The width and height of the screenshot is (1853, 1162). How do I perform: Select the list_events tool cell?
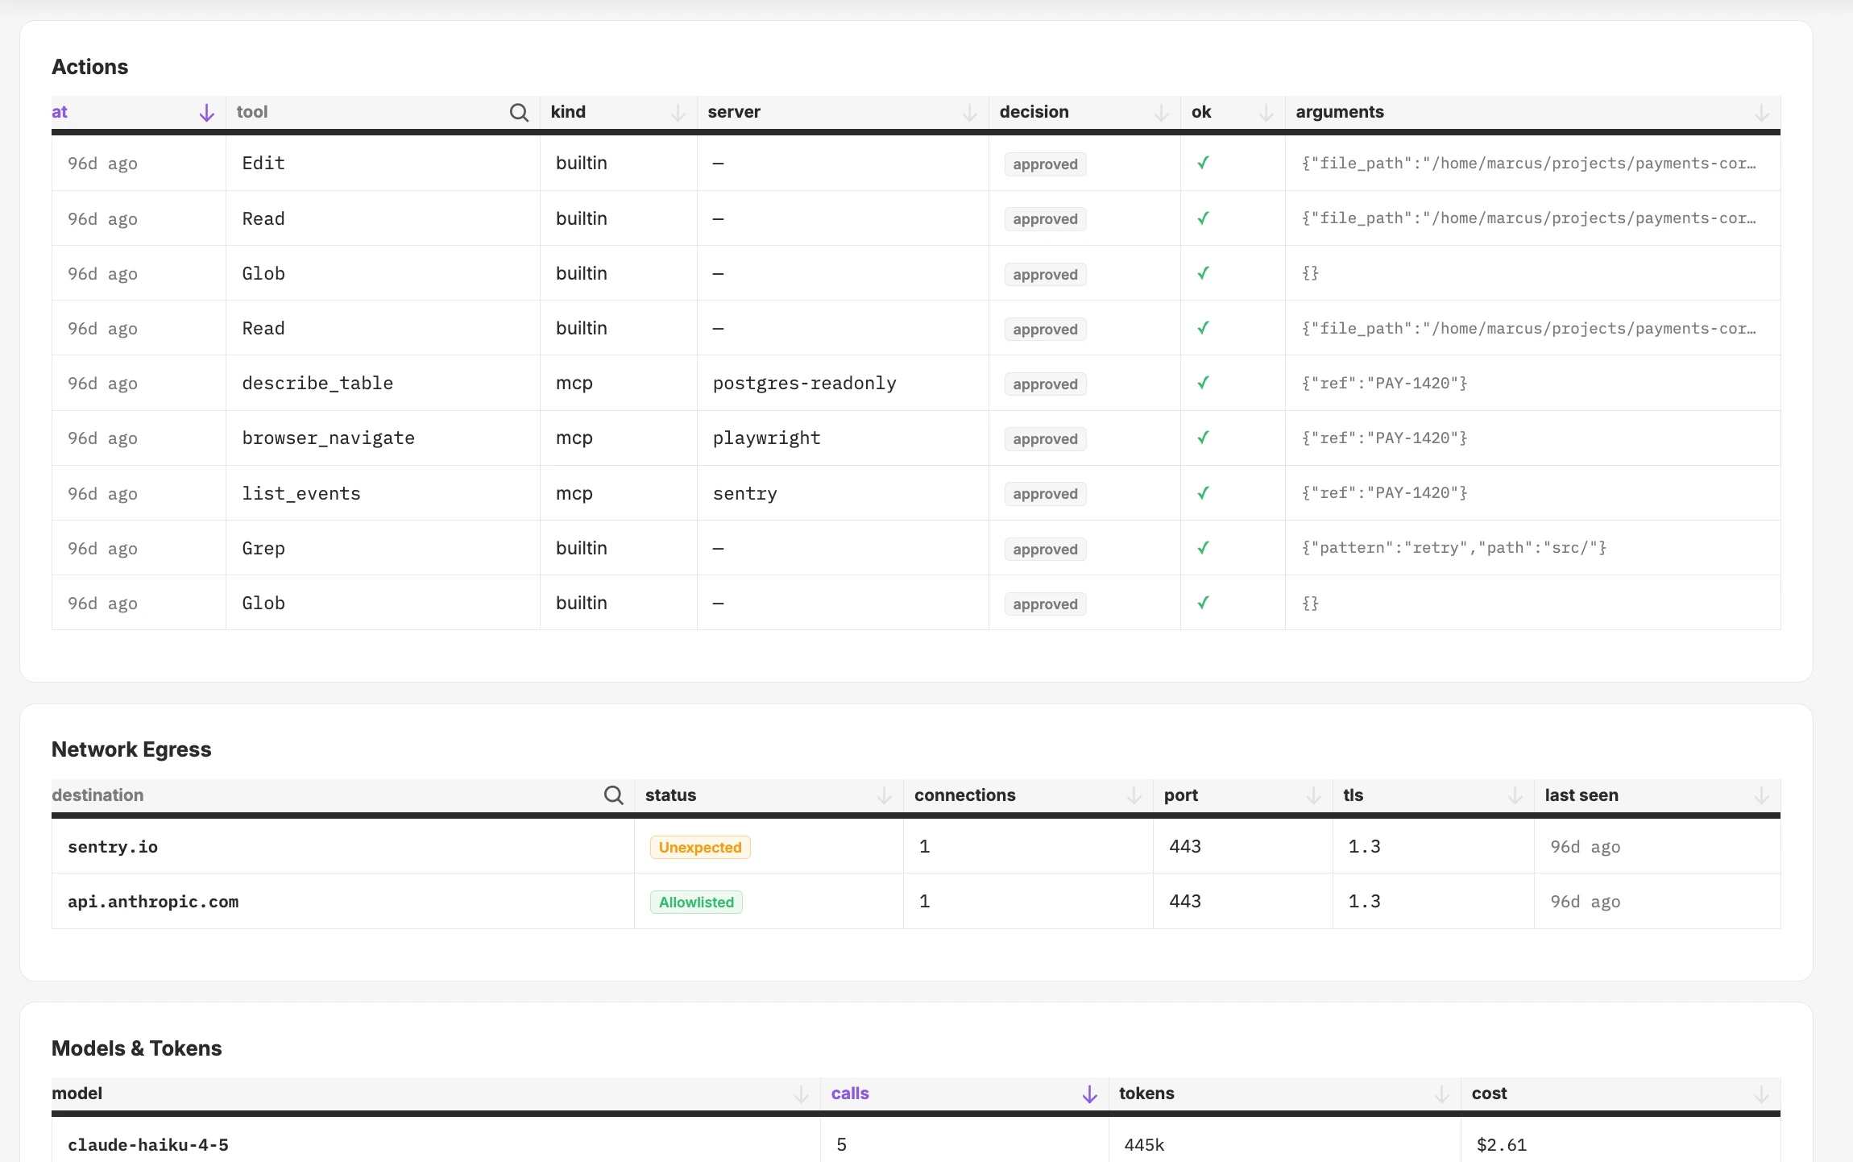click(x=383, y=493)
